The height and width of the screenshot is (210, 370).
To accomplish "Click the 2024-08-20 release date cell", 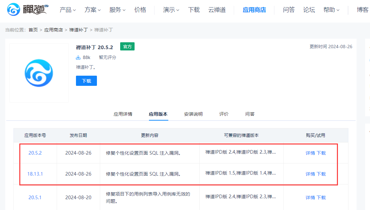I will pyautogui.click(x=78, y=198).
